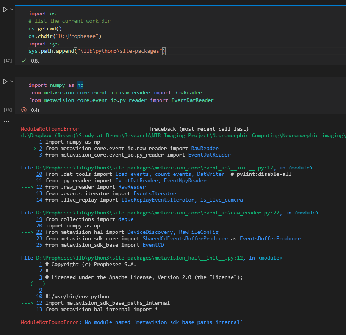Open output ellipsis menu for the traceback
The height and width of the screenshot is (335, 346).
[x=6, y=121]
